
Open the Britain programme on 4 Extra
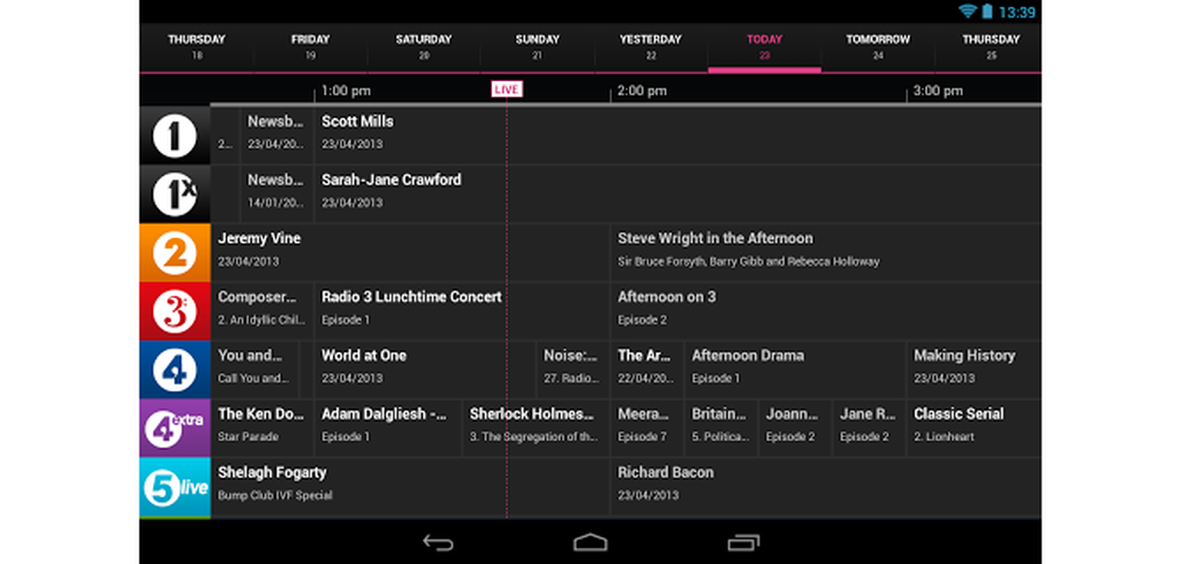click(721, 428)
